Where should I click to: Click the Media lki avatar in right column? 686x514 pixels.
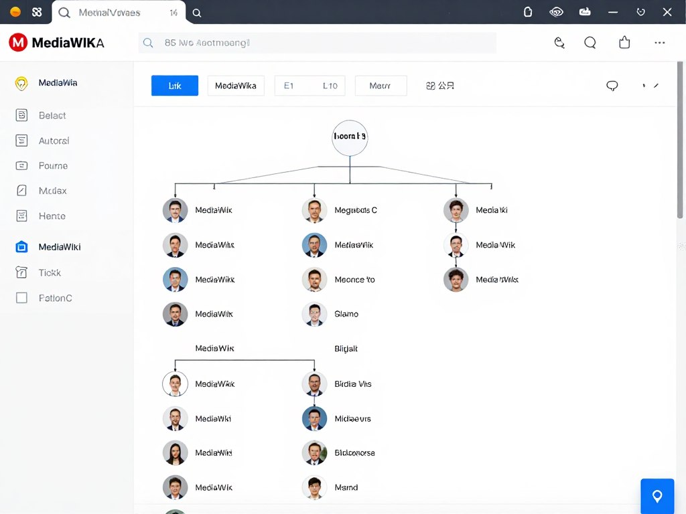pyautogui.click(x=456, y=210)
